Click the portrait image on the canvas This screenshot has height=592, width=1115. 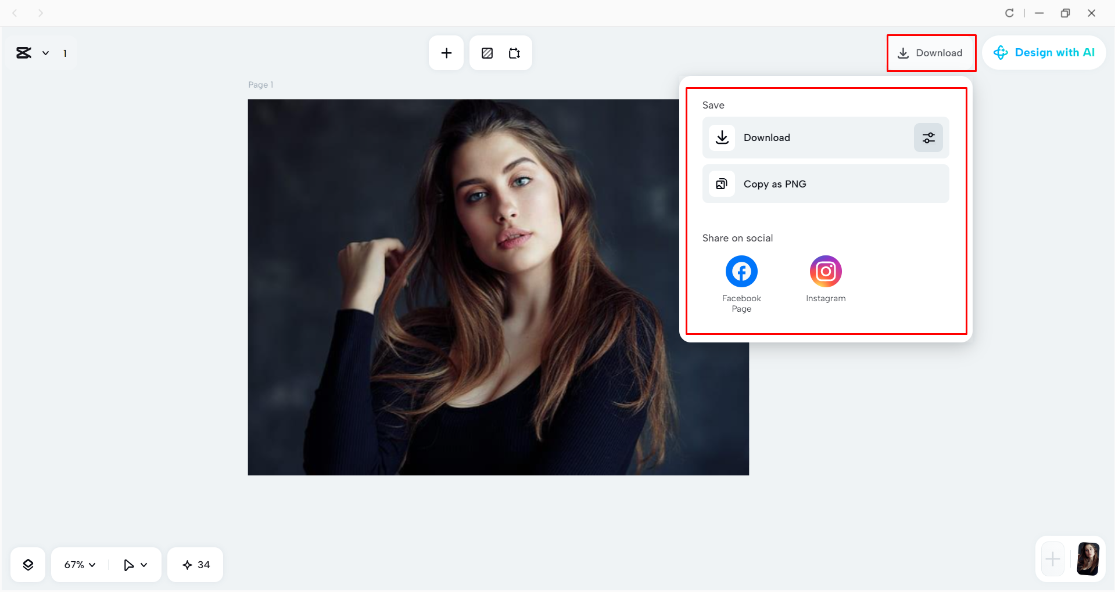(499, 287)
